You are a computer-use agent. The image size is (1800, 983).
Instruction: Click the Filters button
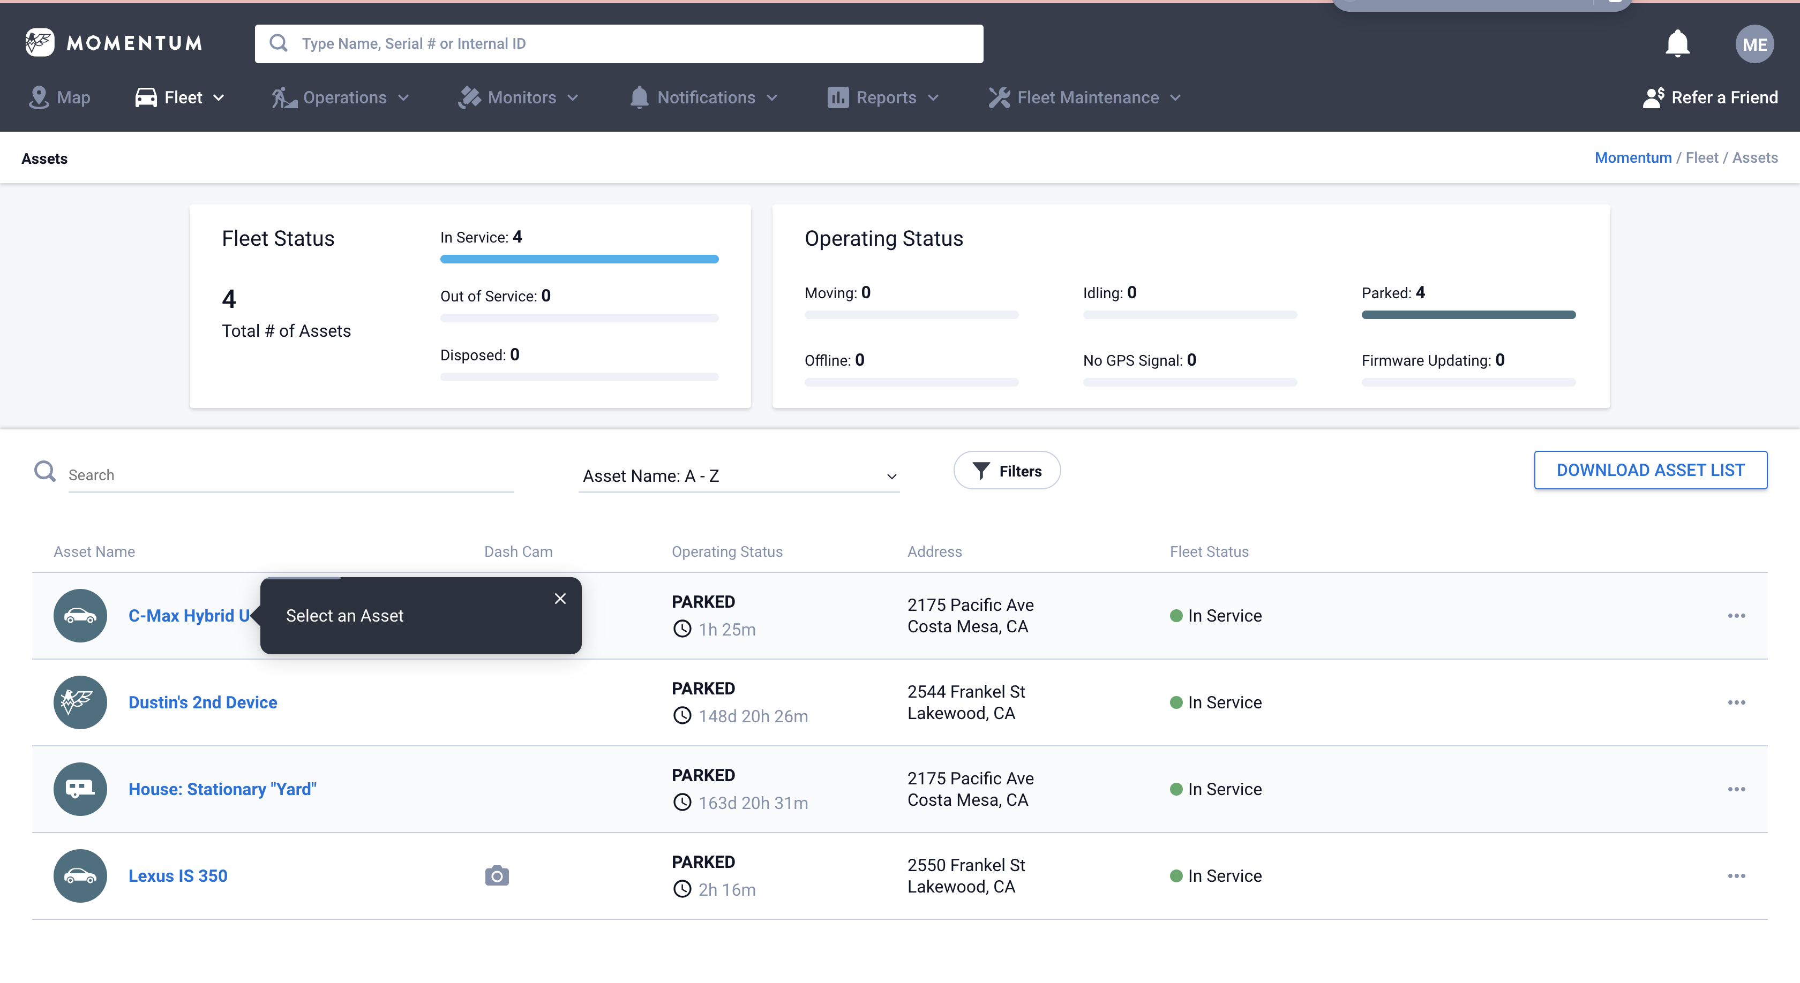1007,471
